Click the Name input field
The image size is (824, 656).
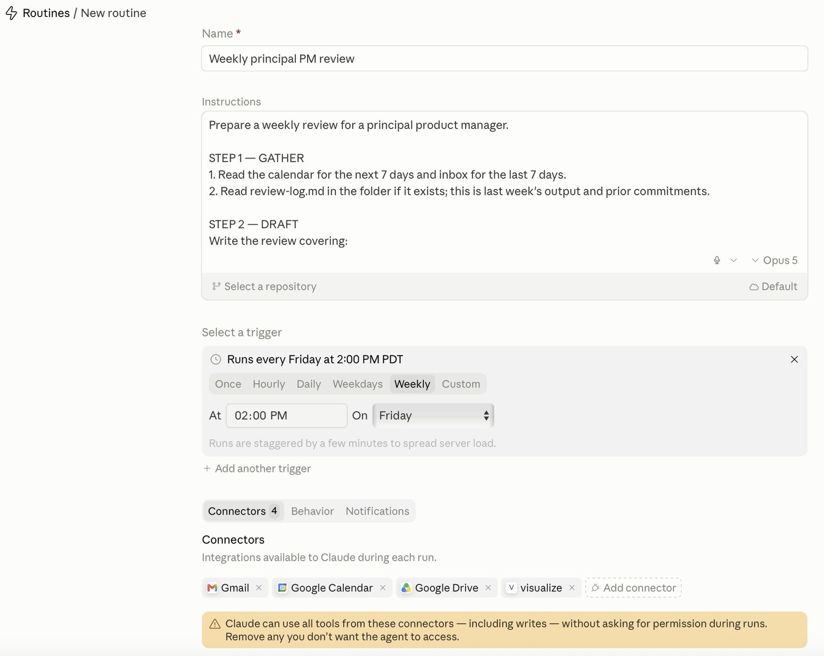pyautogui.click(x=504, y=59)
